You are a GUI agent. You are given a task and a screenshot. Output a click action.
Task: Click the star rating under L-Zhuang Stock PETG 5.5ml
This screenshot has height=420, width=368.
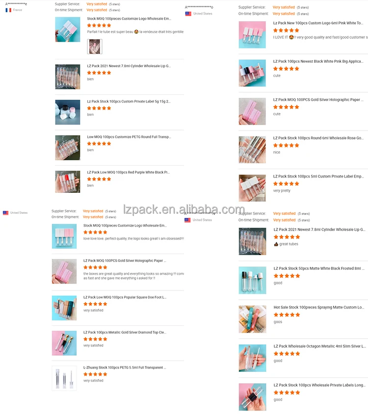coord(95,374)
